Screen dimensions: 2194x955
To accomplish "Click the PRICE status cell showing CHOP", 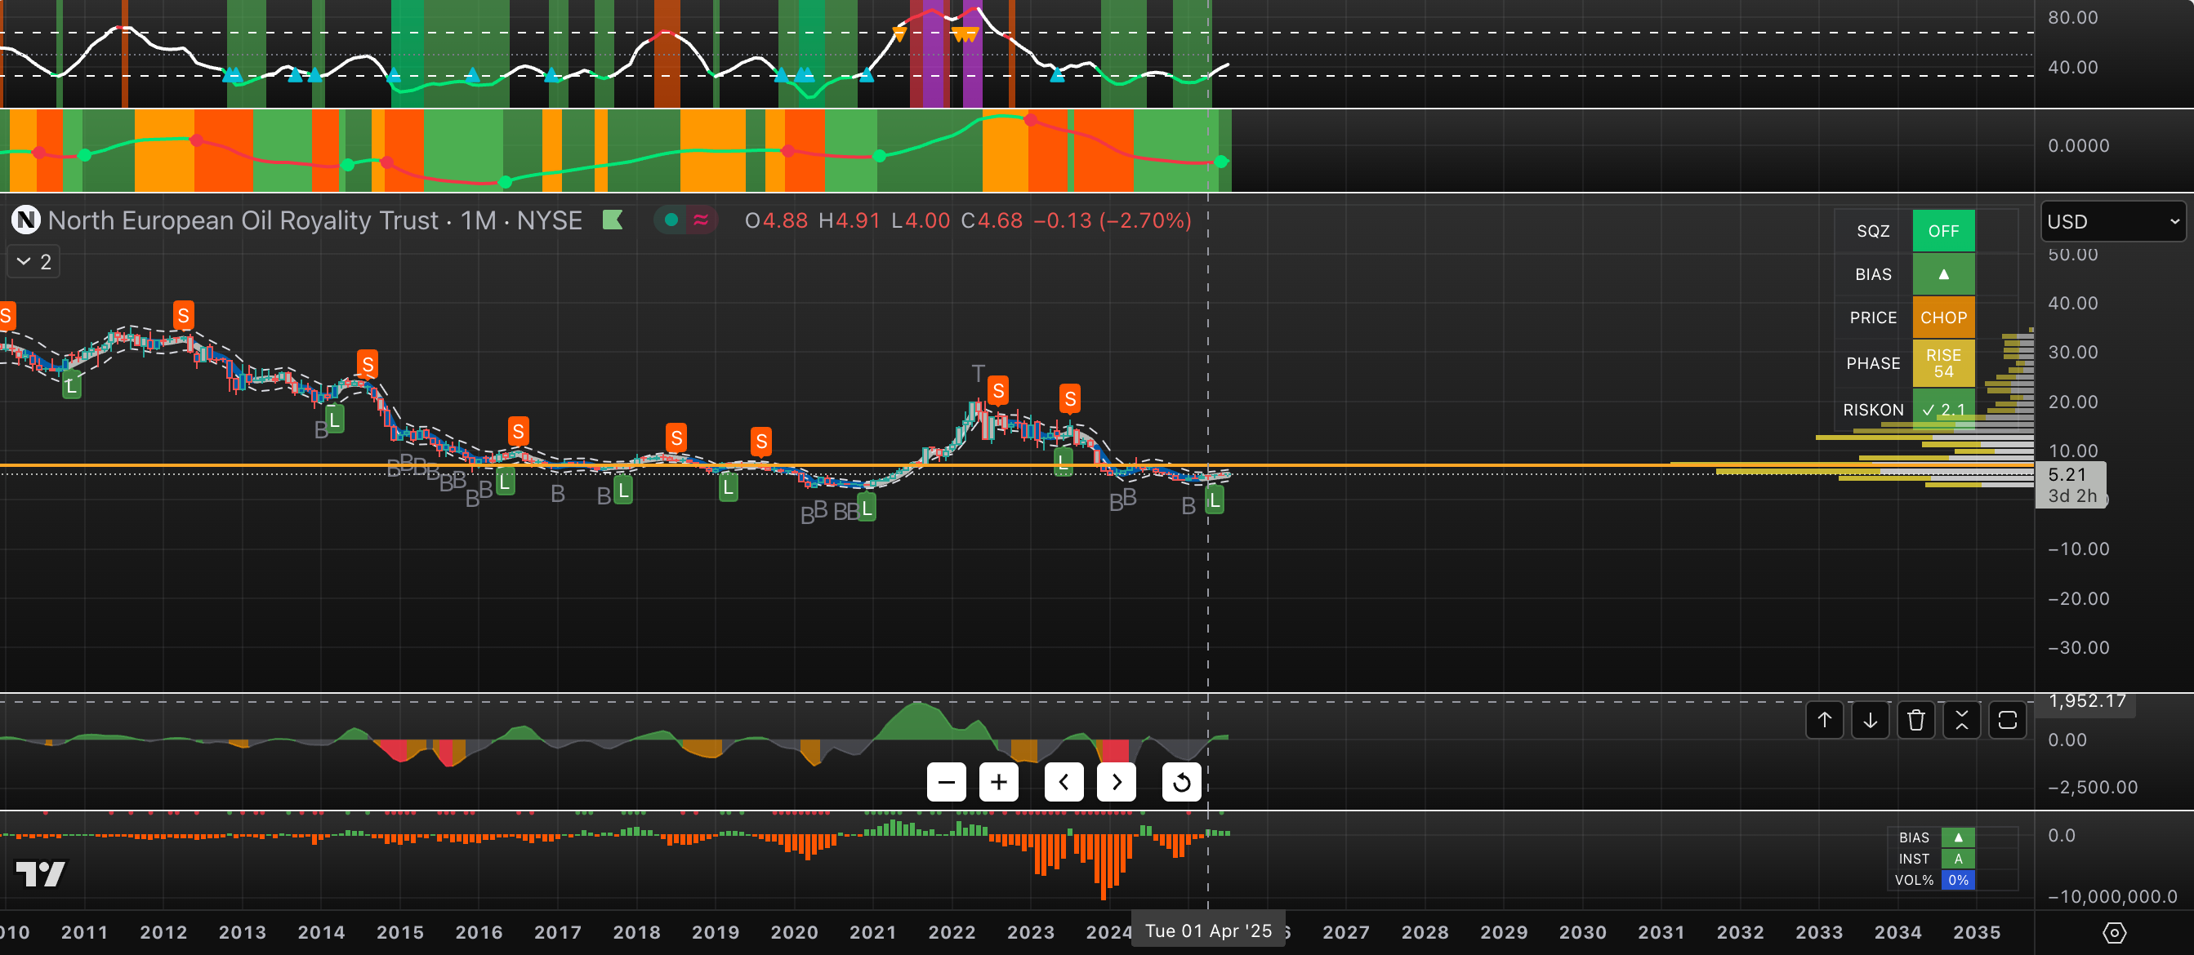I will click(x=1943, y=318).
